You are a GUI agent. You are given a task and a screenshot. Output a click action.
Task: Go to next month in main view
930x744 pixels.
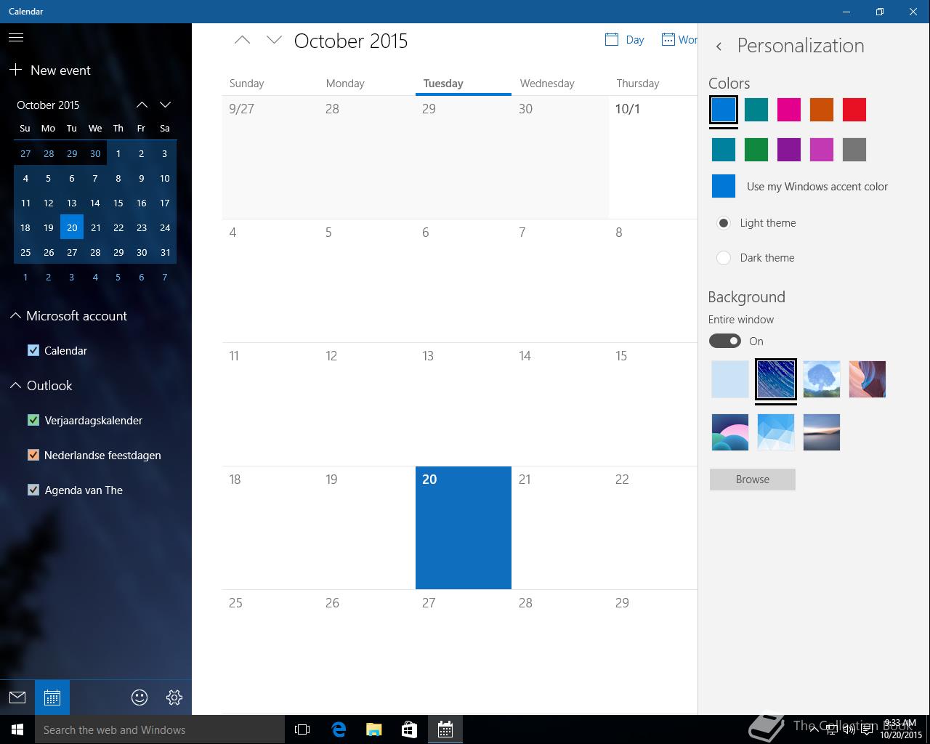click(x=274, y=40)
